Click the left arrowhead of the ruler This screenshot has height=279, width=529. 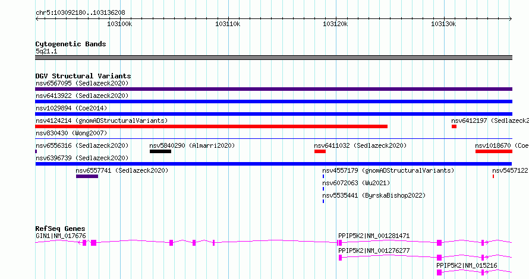point(37,18)
